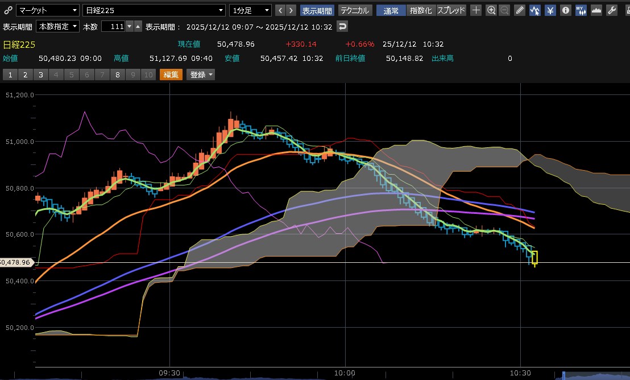Viewport: 630px width, 380px height.
Task: Reset display period with return arrow
Action: (x=342, y=27)
